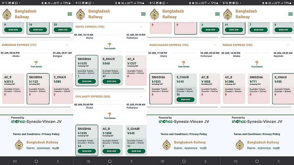Open hamburger menu in third screen header
Viewport: 294px width, 165px height.
point(217,14)
